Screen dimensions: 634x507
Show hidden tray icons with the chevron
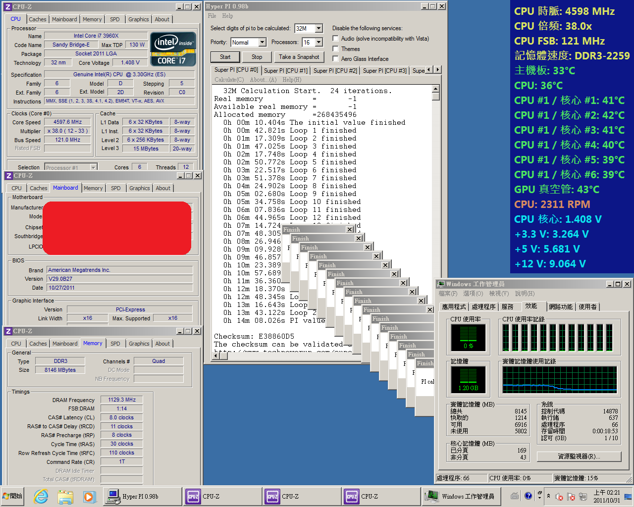click(548, 496)
